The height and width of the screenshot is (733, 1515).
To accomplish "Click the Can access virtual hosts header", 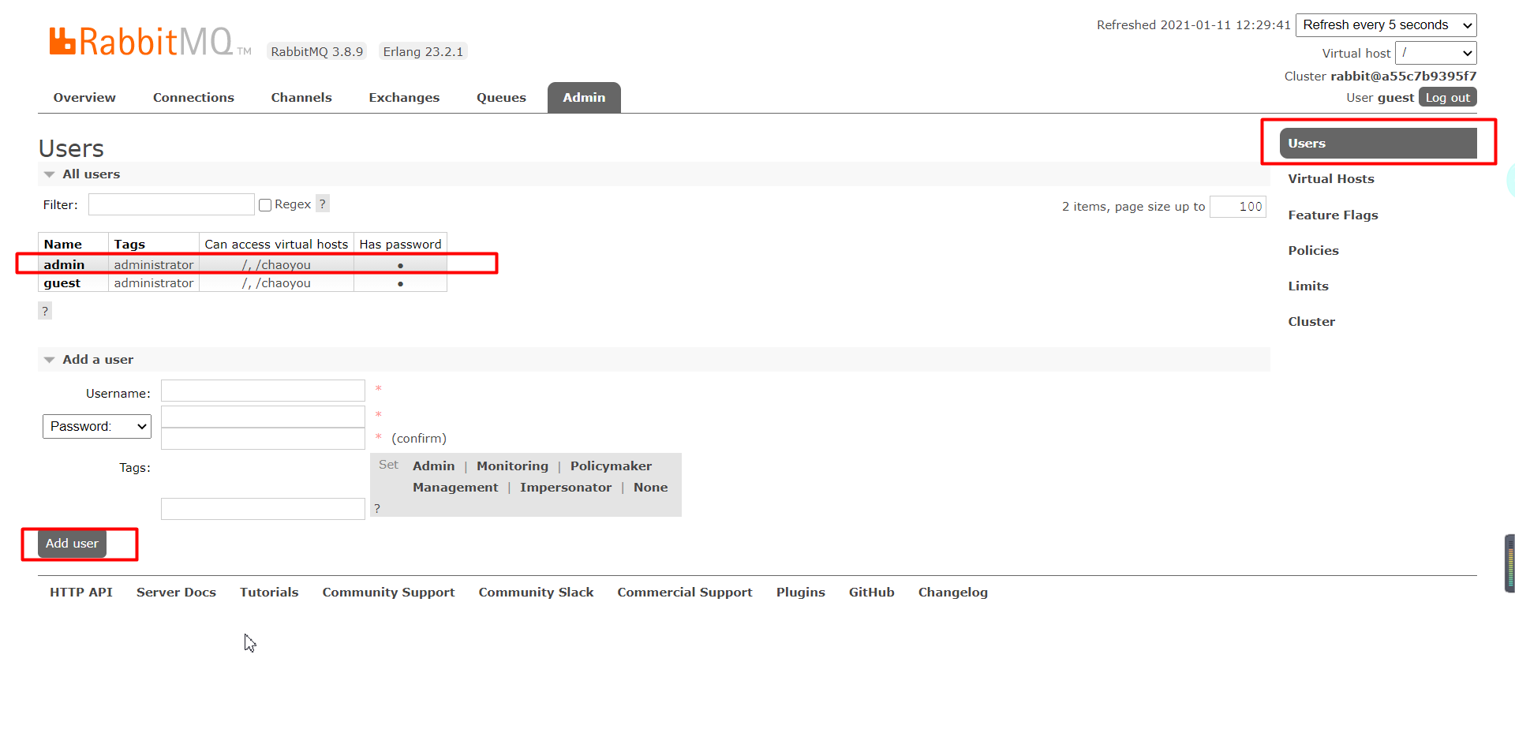I will point(276,245).
